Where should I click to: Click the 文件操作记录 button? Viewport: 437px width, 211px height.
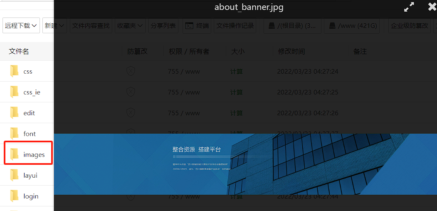click(235, 26)
